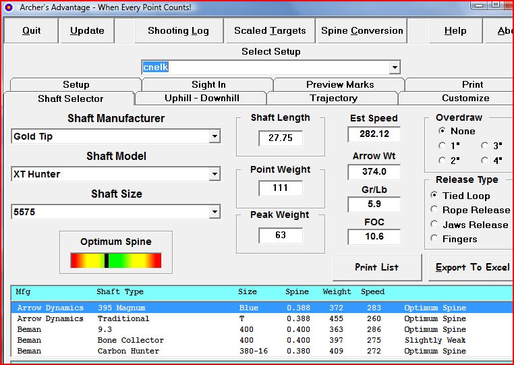Click 380-16 size value

[x=254, y=351]
